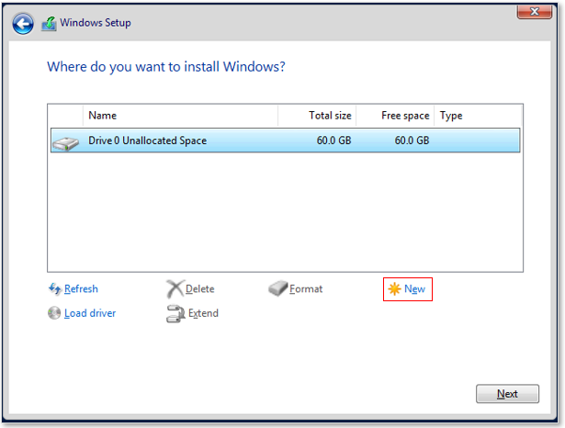Create a partition with New link
The image size is (565, 428).
(414, 289)
